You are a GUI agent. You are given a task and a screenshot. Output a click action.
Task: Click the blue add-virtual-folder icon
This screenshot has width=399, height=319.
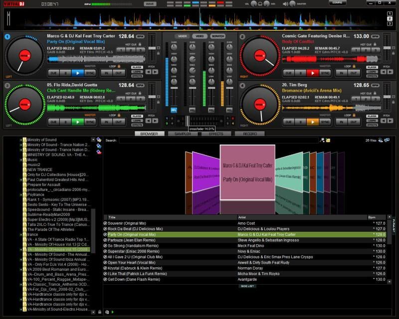(99, 146)
